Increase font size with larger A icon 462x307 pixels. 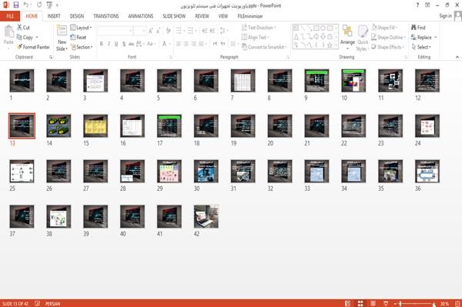[x=151, y=31]
